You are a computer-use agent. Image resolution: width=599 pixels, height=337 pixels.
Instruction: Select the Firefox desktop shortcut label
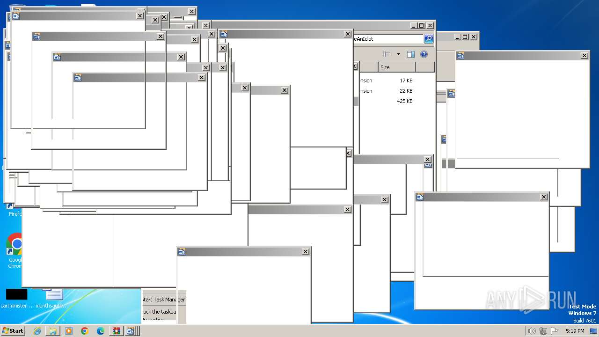[15, 214]
